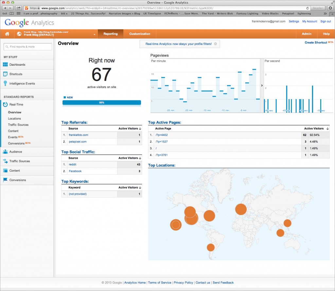
Task: Expand the bookmarks bar overflow chevron
Action: (325, 13)
